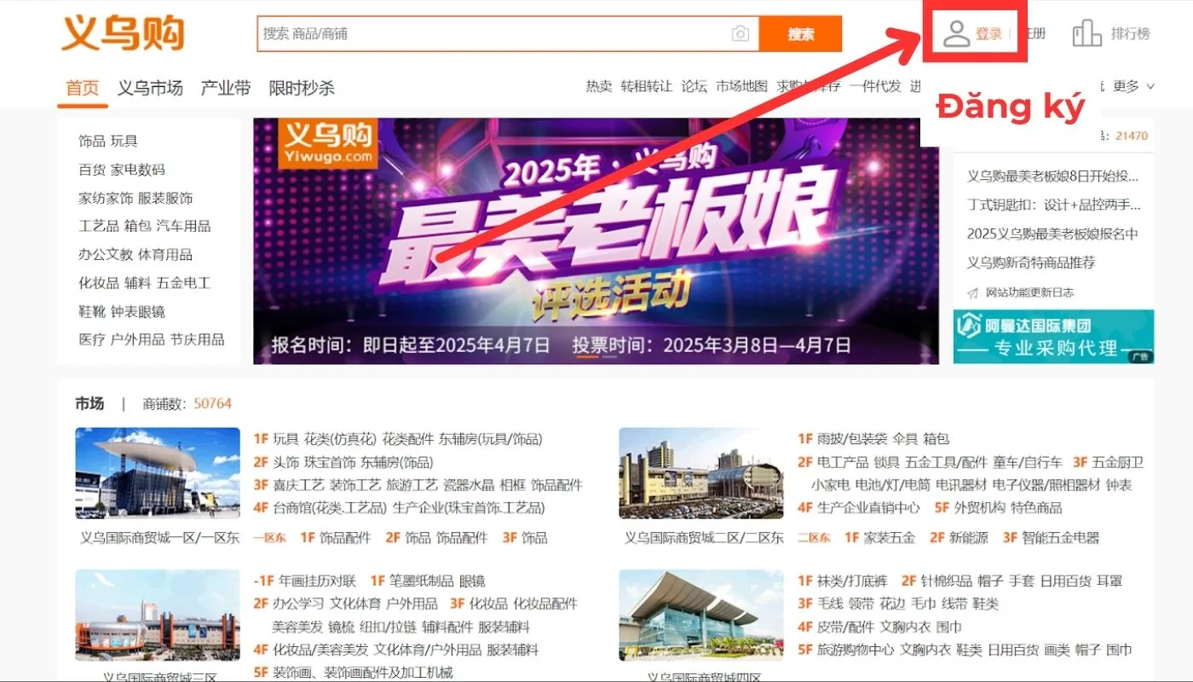Viewport: 1193px width, 682px height.
Task: Click the 转租转让 navigation link
Action: pos(647,86)
